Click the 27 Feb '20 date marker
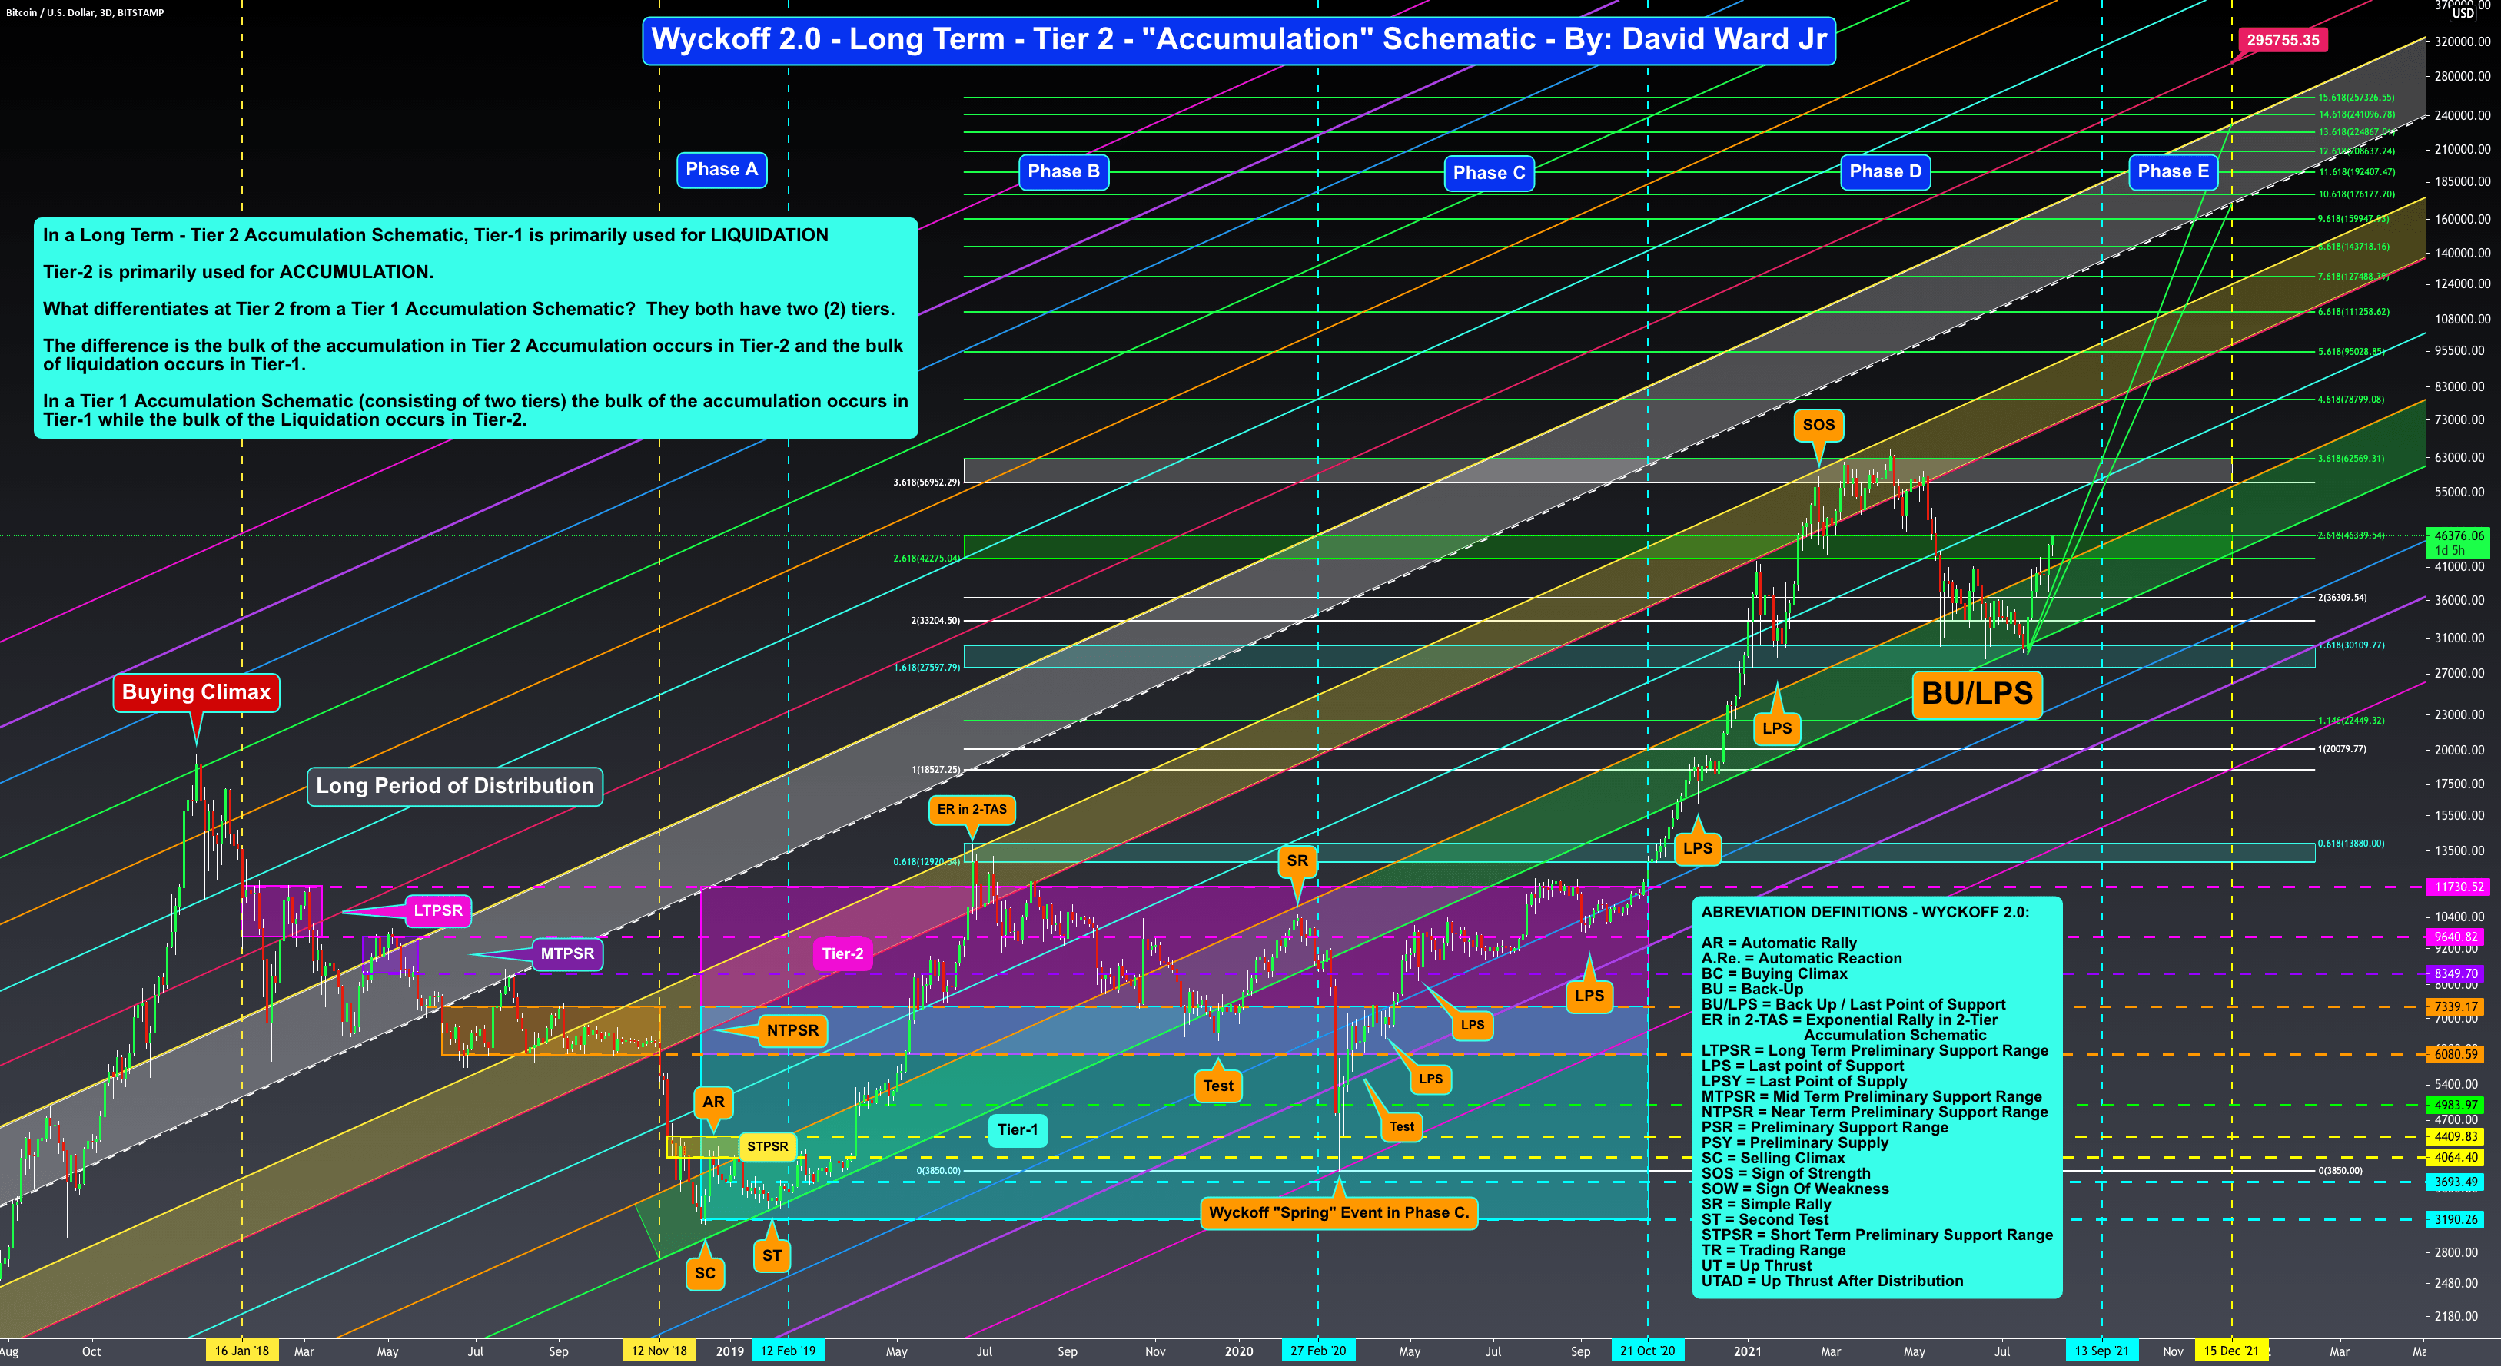Screen dimensions: 2501x1366 coord(1317,1351)
